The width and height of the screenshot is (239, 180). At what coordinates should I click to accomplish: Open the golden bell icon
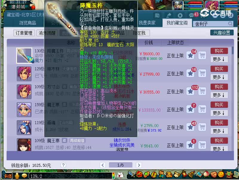(x=191, y=175)
